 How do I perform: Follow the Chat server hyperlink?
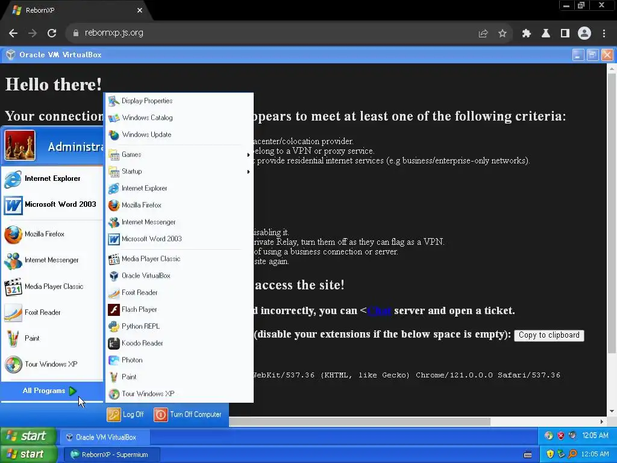point(380,310)
